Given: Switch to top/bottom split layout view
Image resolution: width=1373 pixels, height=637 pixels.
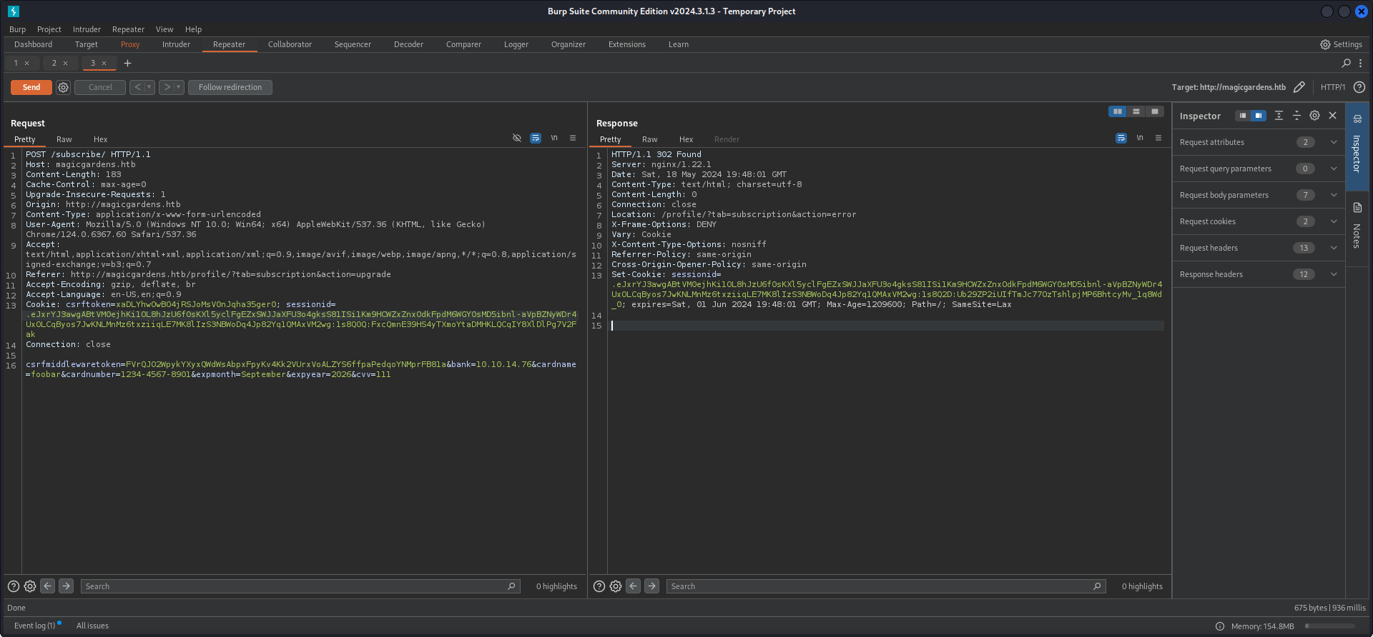Looking at the screenshot, I should tap(1136, 111).
